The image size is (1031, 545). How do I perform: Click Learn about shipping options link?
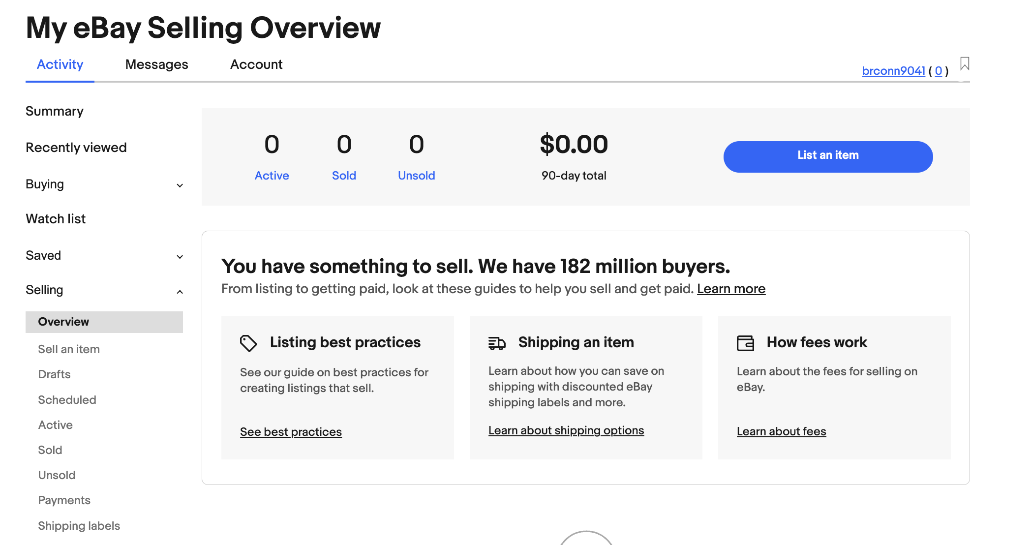566,430
